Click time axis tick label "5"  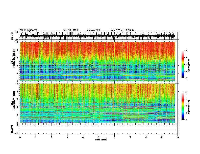click(99, 137)
